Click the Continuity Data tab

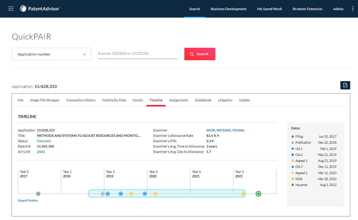click(x=114, y=100)
